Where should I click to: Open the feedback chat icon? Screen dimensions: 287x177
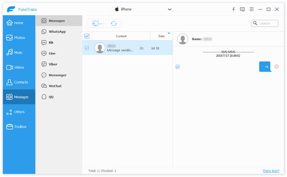coord(243,10)
